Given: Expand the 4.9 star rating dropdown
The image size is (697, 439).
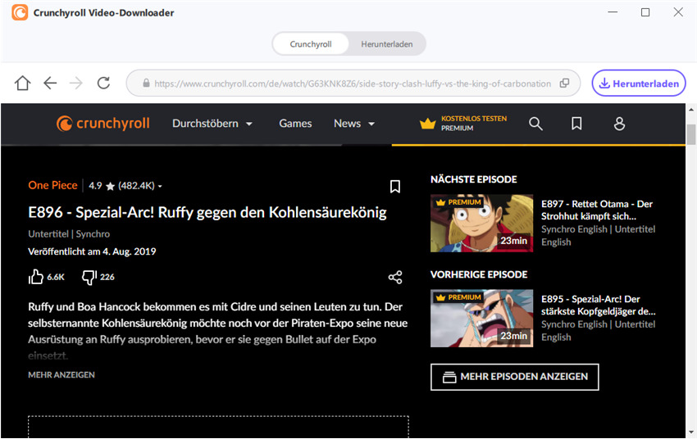Looking at the screenshot, I should click(x=125, y=186).
